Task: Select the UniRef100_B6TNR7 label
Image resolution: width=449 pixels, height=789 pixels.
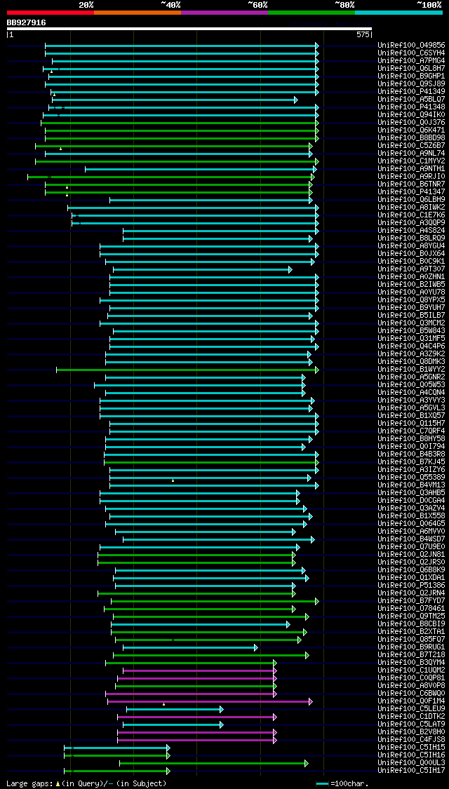Action: pos(411,184)
